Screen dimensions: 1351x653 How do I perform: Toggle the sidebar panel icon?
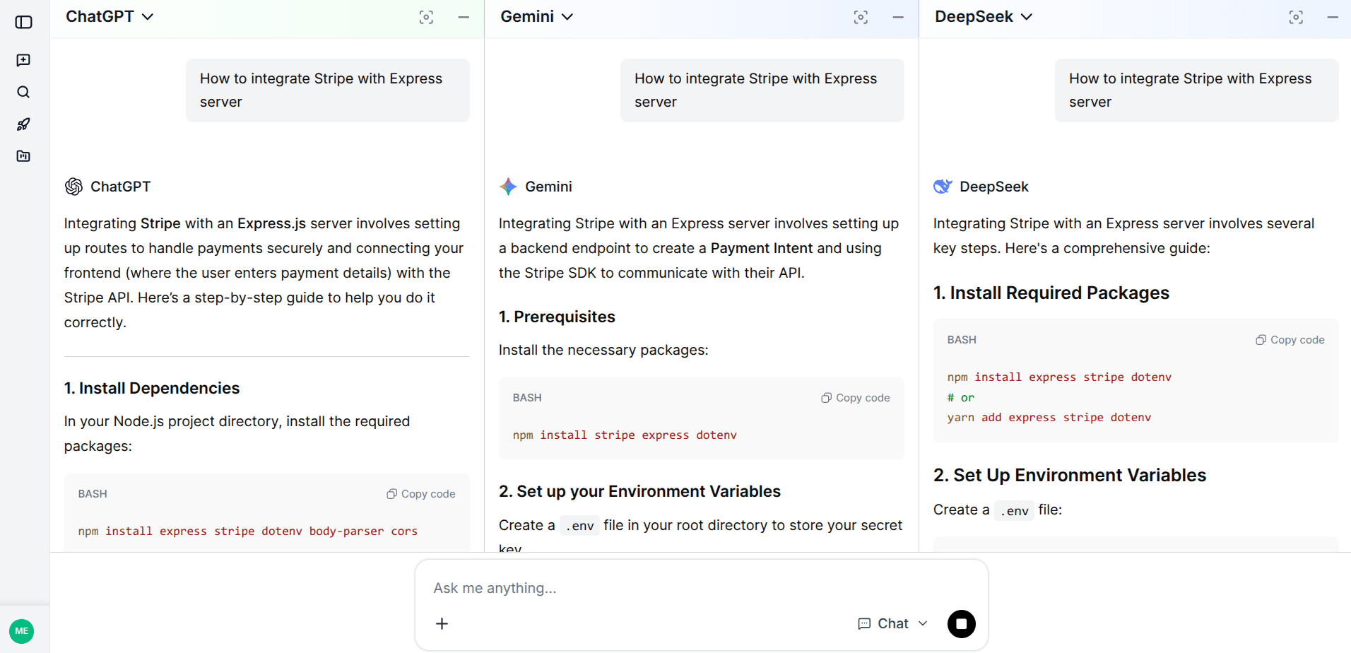[23, 22]
